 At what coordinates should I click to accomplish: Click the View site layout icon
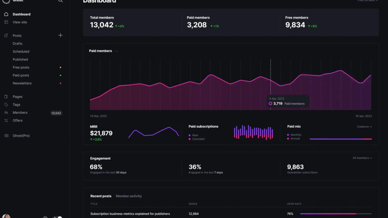pyautogui.click(x=6, y=22)
